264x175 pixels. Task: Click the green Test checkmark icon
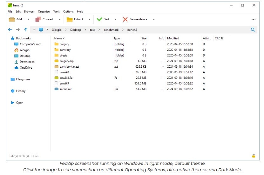pos(99,19)
